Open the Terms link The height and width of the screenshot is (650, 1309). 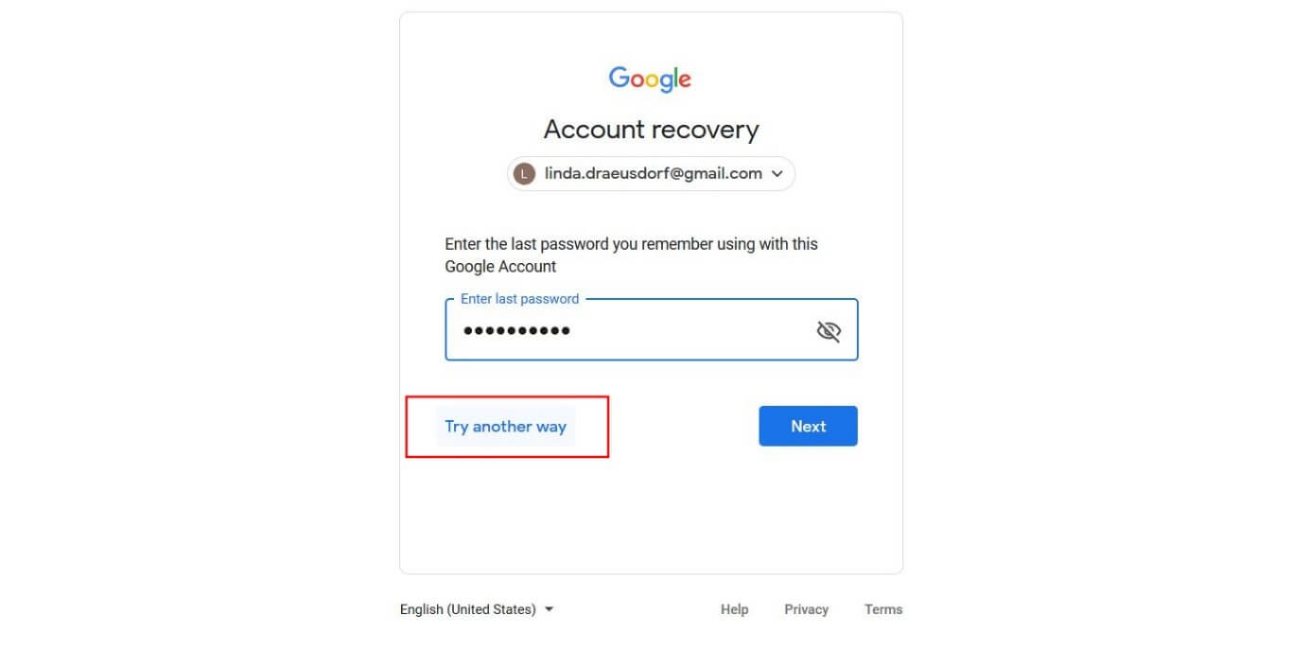[x=883, y=609]
